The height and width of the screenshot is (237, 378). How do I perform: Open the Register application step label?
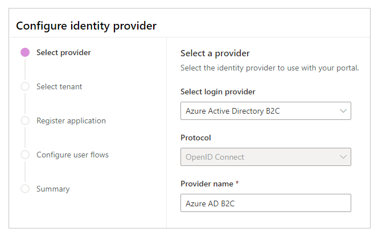(71, 120)
